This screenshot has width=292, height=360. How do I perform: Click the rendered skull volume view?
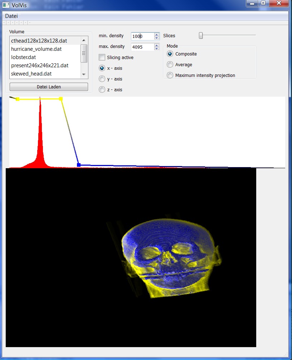click(x=131, y=258)
